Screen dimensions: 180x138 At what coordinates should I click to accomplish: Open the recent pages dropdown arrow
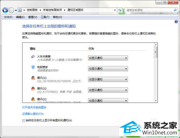tap(16, 10)
